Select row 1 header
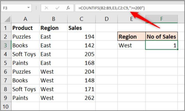The width and height of the screenshot is (185, 111). (x=6, y=28)
